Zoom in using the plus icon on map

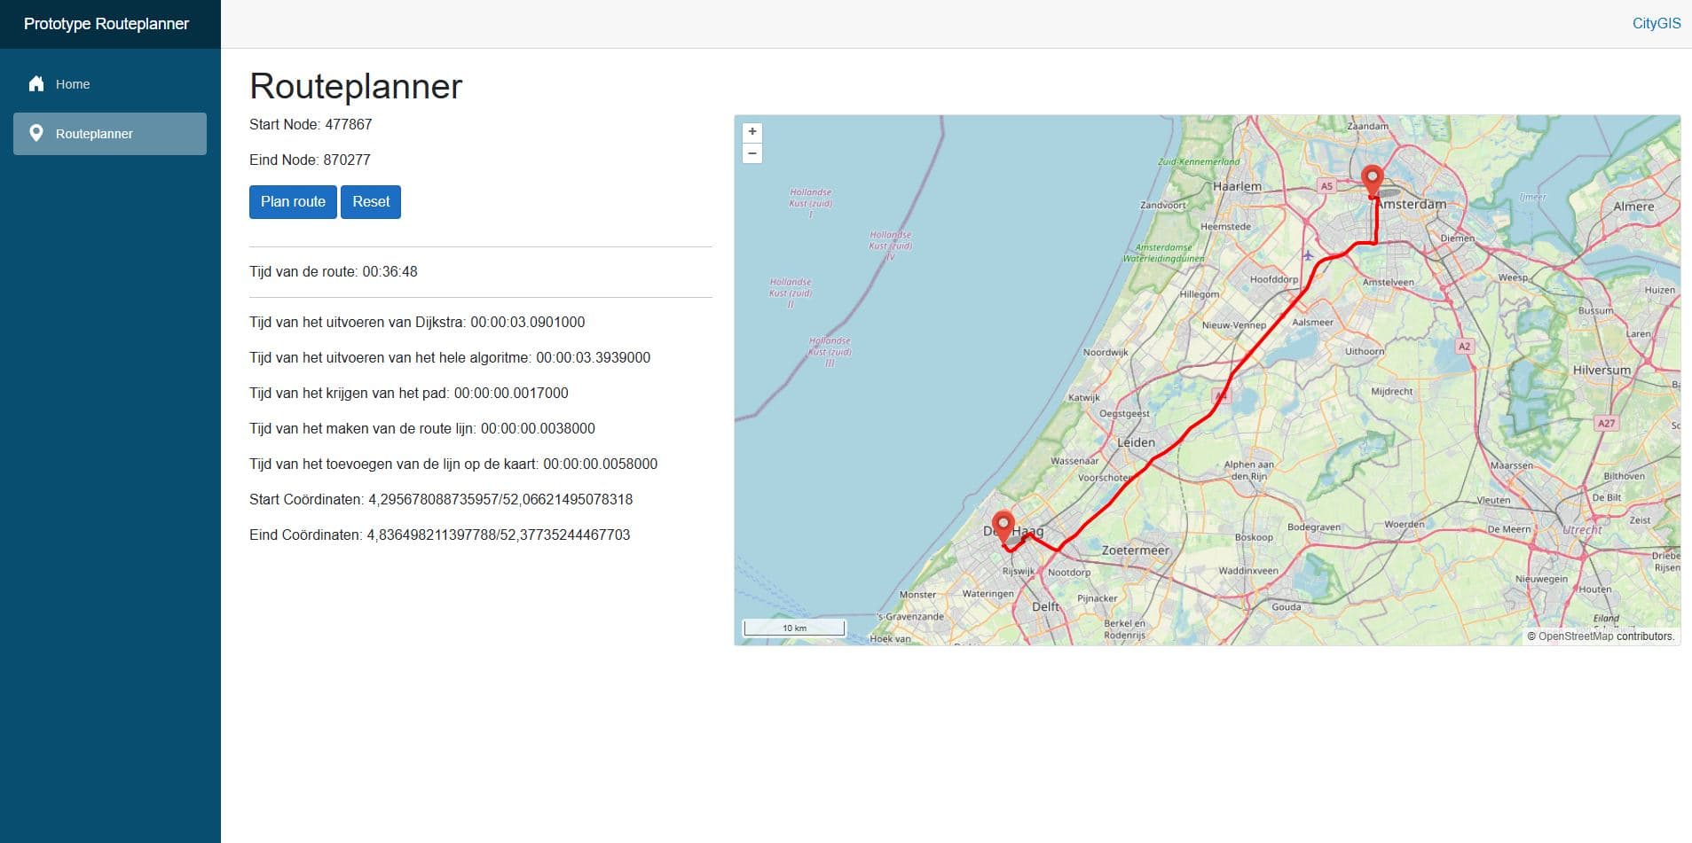click(x=752, y=132)
